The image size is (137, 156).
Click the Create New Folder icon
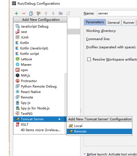[x=61, y=13]
